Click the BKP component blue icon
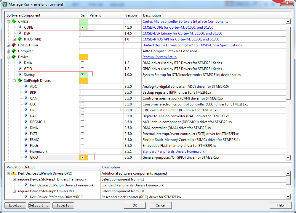Image resolution: width=296 pixels, height=213 pixels. click(x=26, y=92)
